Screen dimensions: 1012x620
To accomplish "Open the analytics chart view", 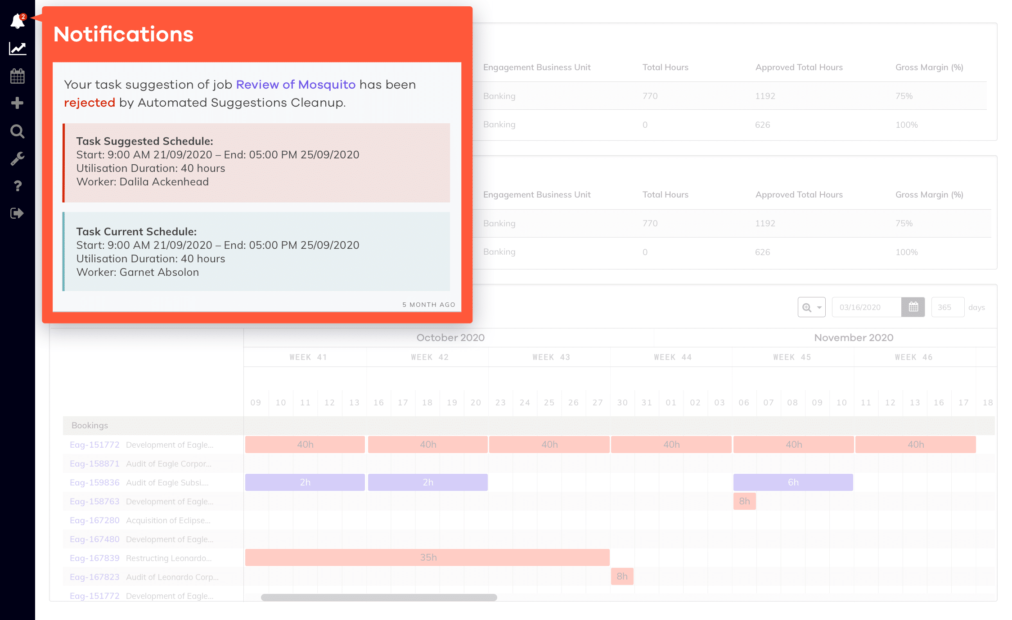I will click(x=17, y=48).
